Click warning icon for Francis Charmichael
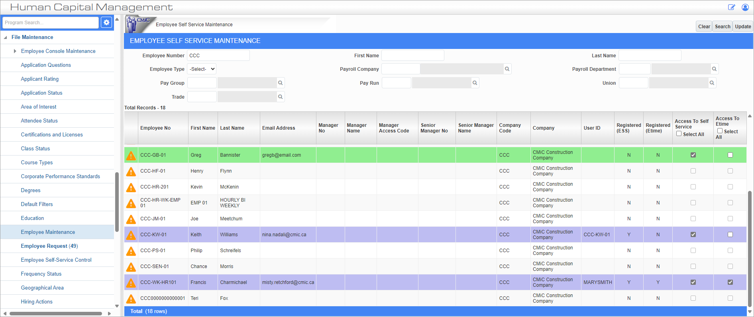 point(131,283)
